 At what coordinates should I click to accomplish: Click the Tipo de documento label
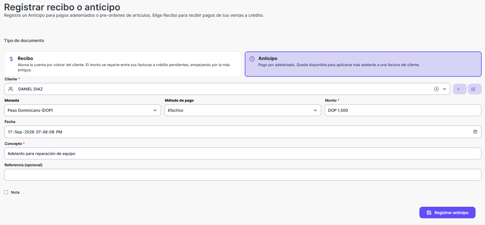click(x=24, y=40)
